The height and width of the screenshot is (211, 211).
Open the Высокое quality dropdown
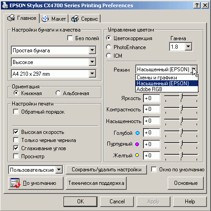click(92, 62)
